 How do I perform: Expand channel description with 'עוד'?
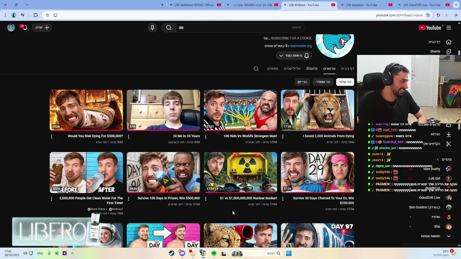[267, 38]
